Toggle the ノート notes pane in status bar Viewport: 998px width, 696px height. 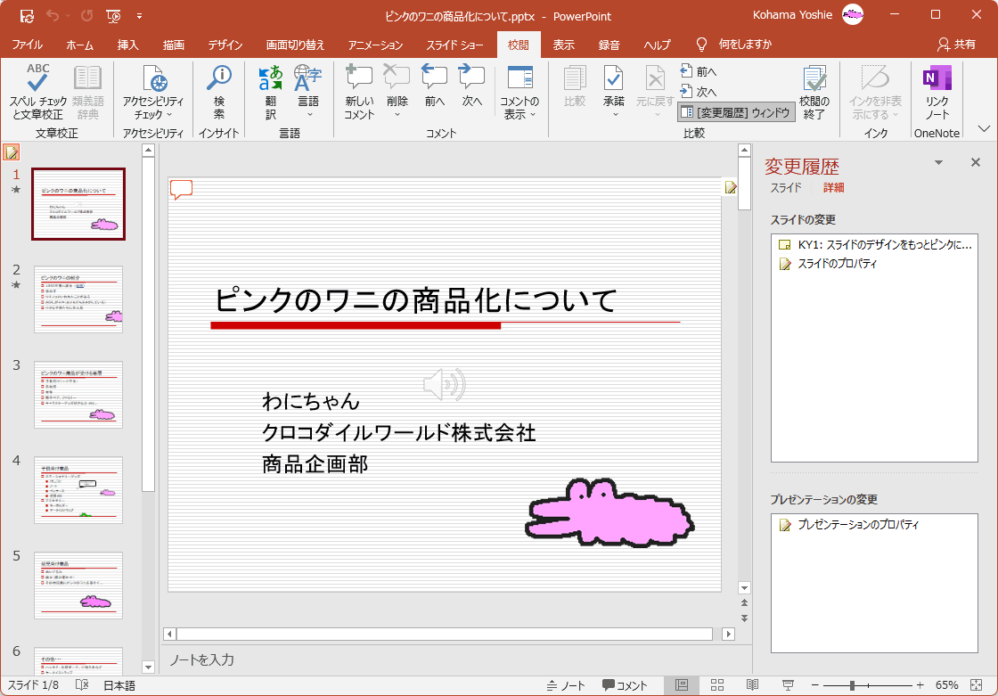coord(565,685)
